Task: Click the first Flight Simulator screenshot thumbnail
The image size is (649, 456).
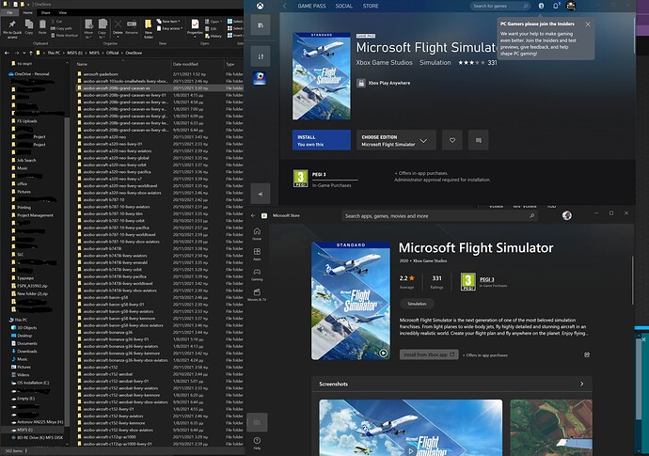Action: [411, 428]
